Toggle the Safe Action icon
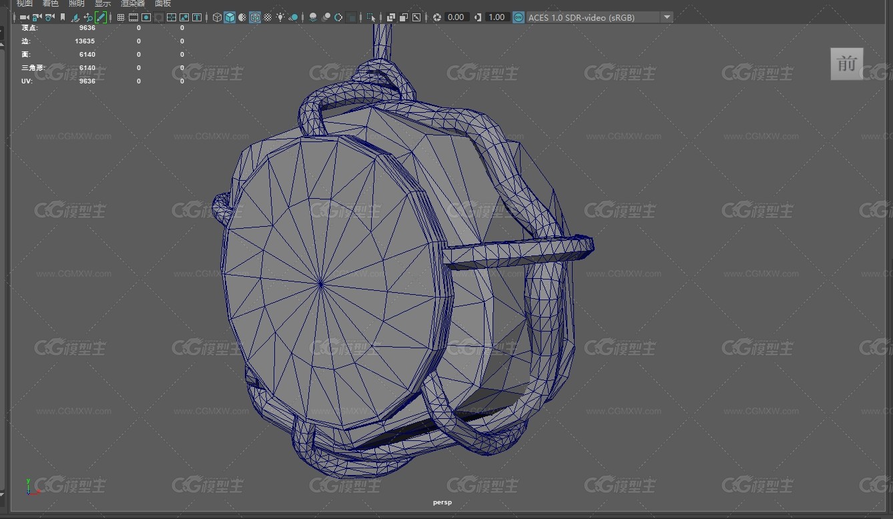The image size is (893, 519). coord(184,17)
